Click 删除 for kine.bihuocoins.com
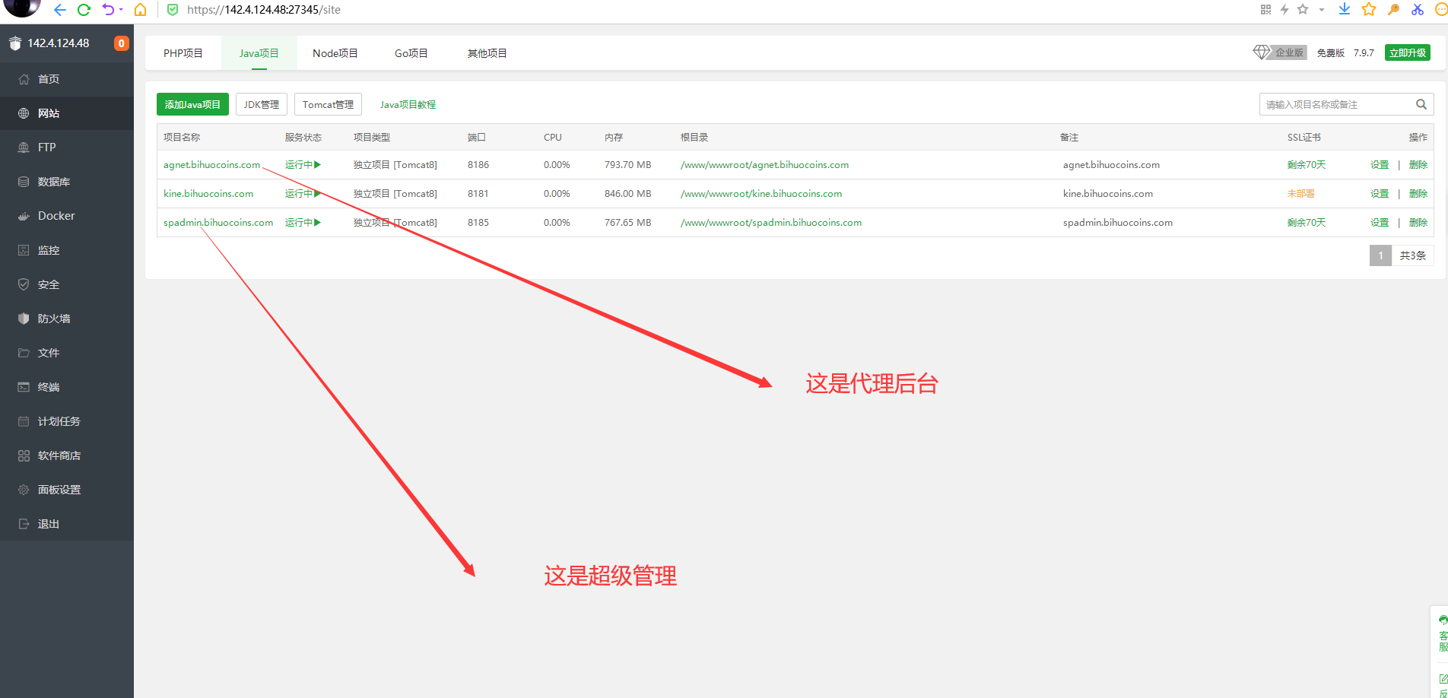The width and height of the screenshot is (1448, 698). (x=1418, y=193)
